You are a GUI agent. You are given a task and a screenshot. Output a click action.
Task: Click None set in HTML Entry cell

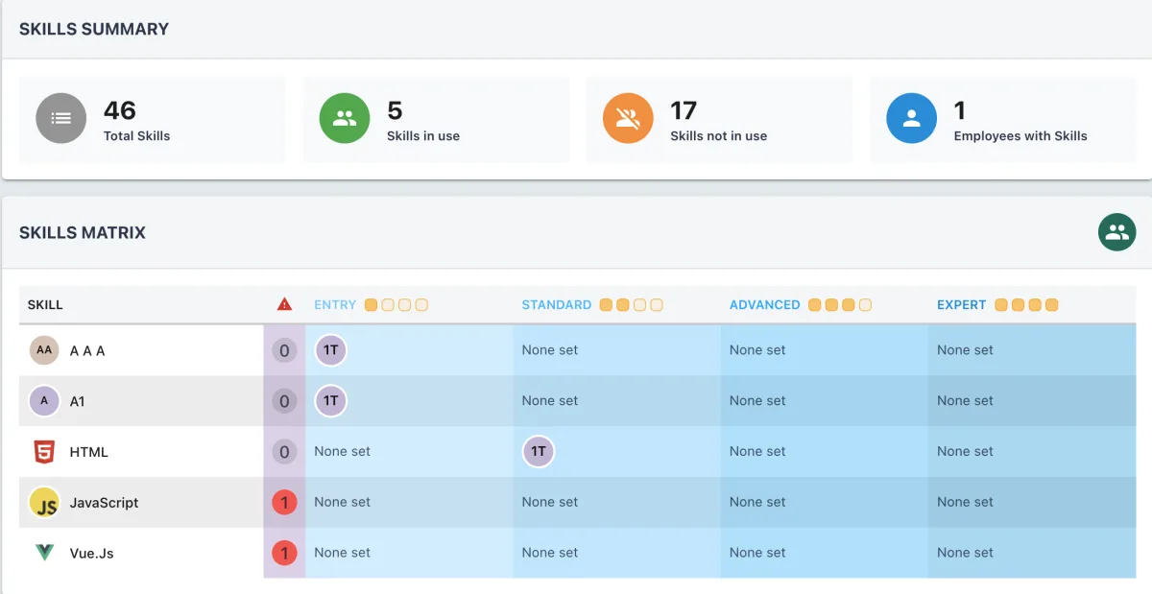(343, 451)
